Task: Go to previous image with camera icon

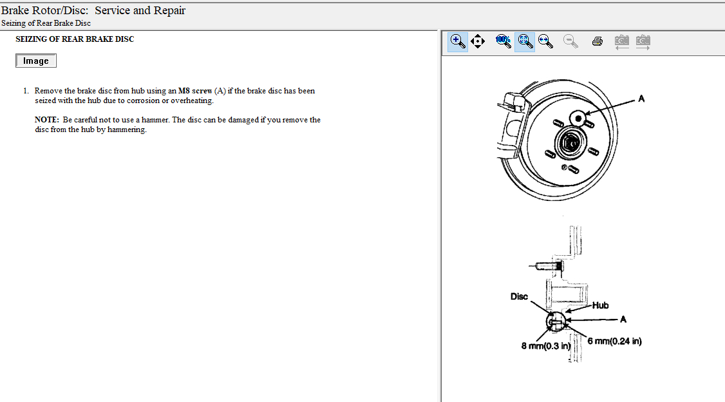Action: point(621,42)
